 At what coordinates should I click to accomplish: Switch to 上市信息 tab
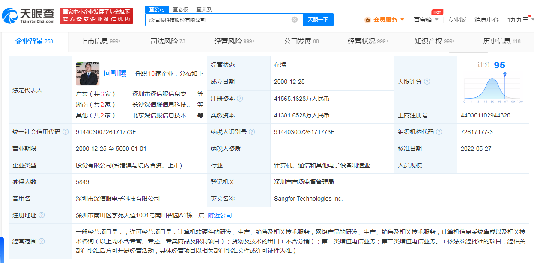pyautogui.click(x=101, y=41)
